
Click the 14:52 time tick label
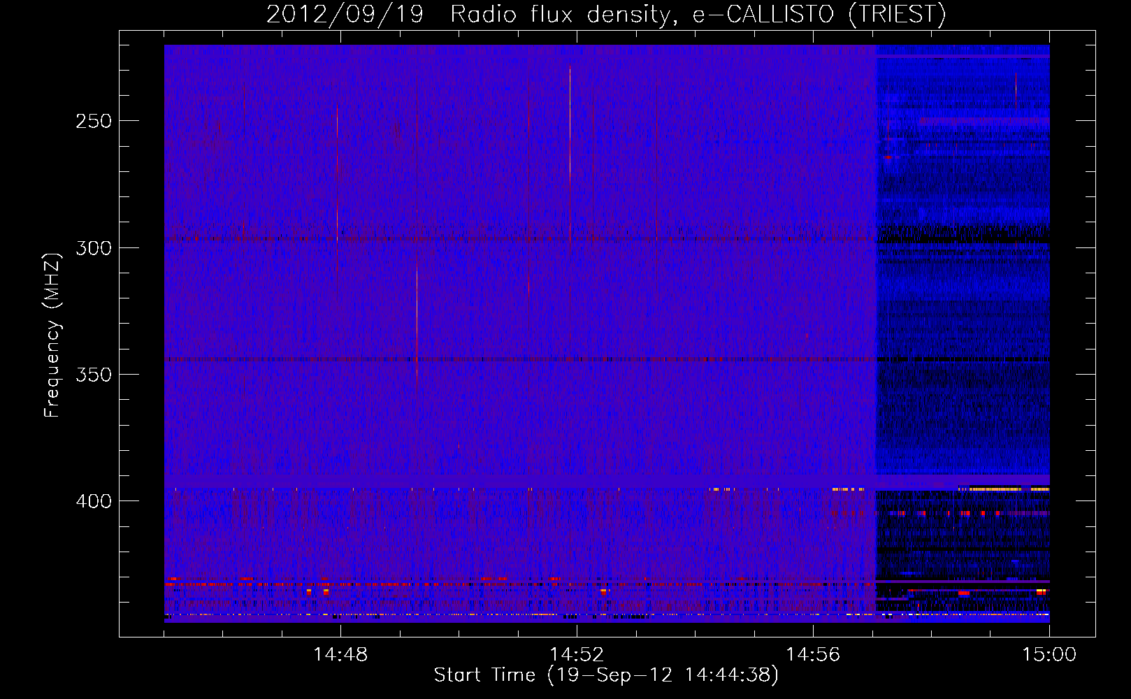[x=577, y=654]
